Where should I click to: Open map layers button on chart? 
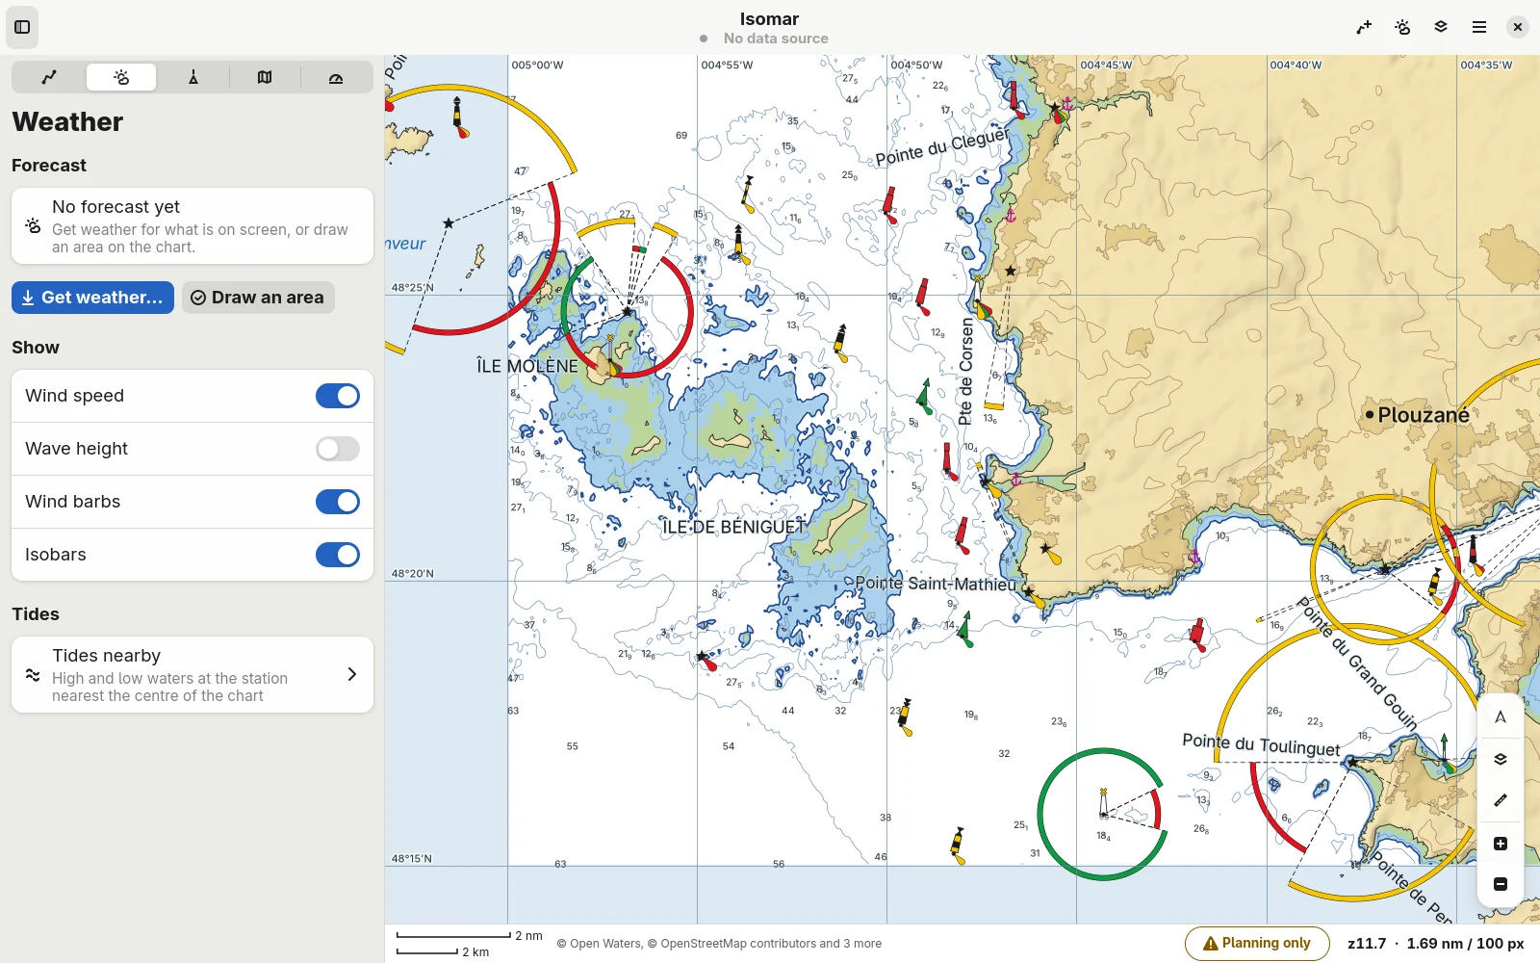click(x=1501, y=759)
